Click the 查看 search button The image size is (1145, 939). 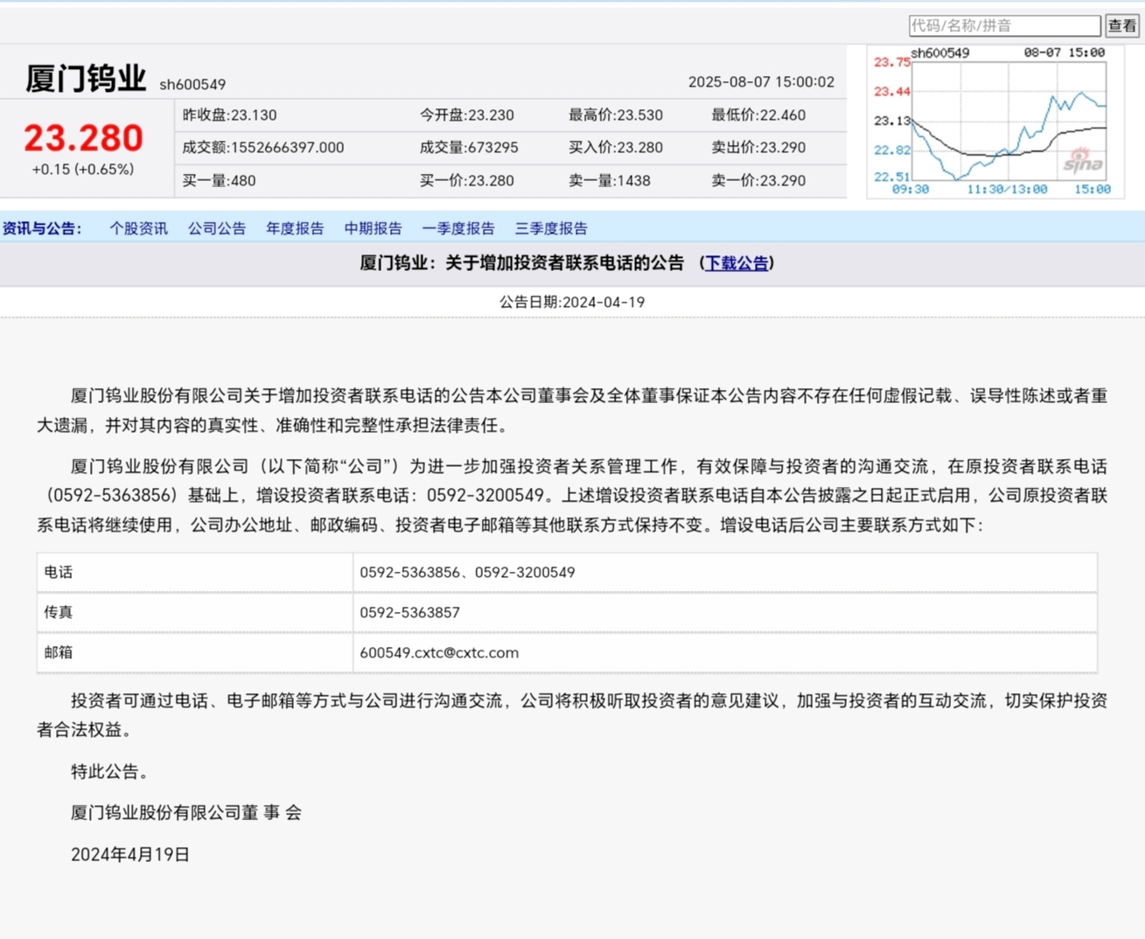tap(1122, 25)
